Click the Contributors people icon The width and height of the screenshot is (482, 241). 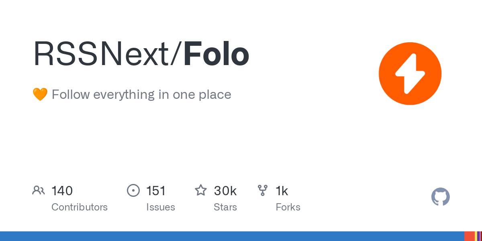pyautogui.click(x=38, y=190)
